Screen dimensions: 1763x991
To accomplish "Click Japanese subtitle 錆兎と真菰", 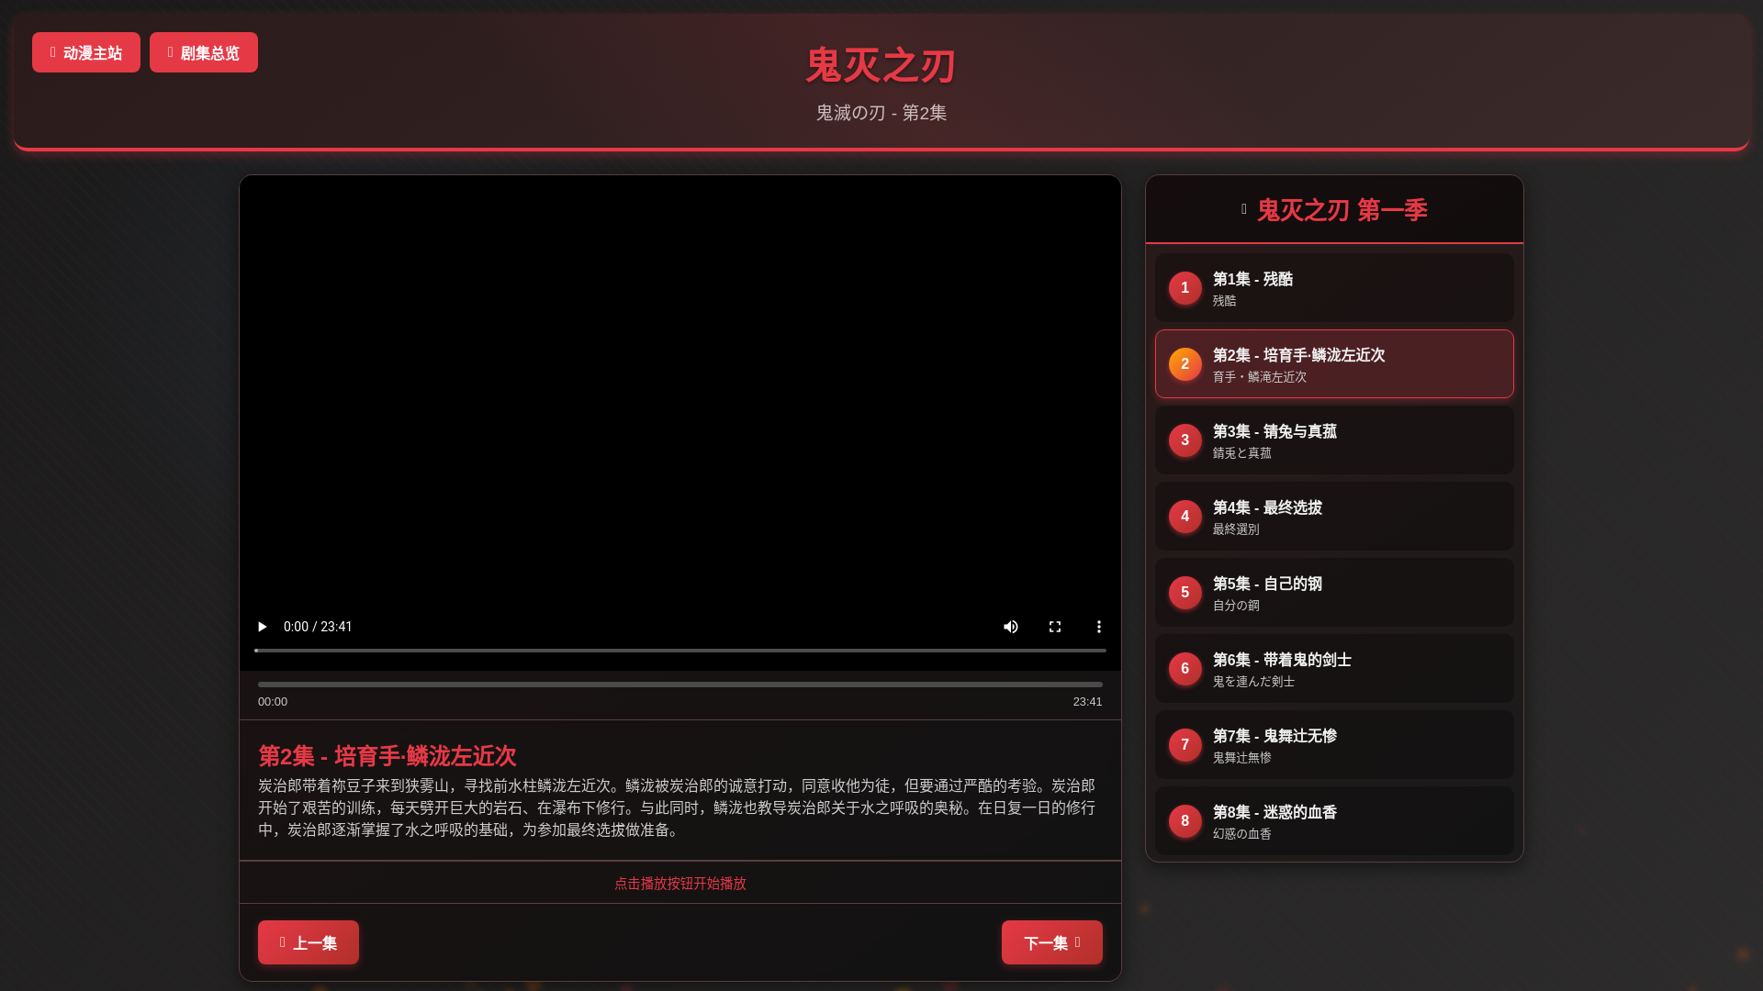I will coord(1241,453).
